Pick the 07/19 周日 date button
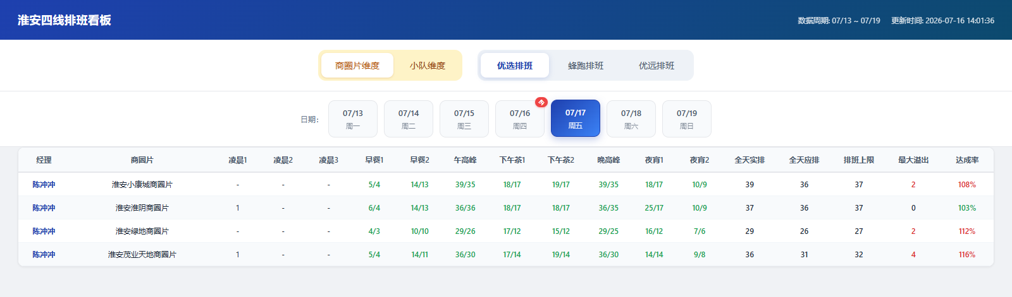This screenshot has height=297, width=1012. pos(687,119)
